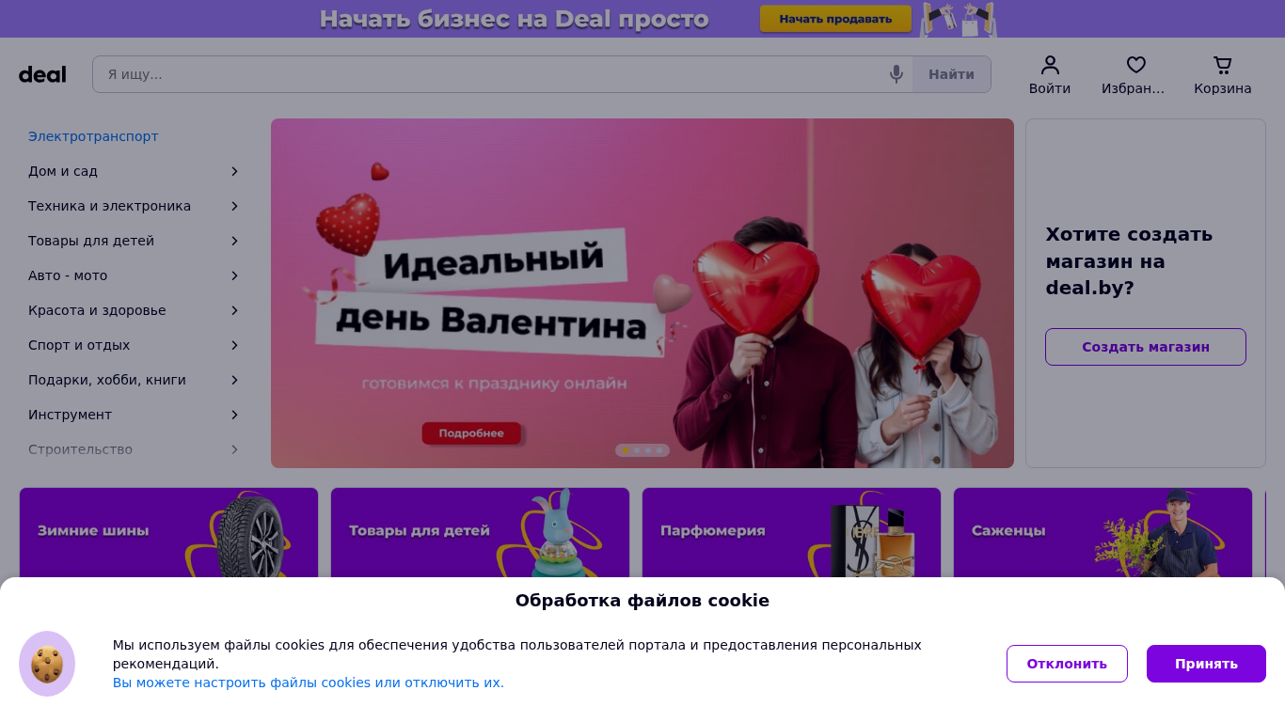Click Начать продавать yellow button
This screenshot has width=1285, height=722.
point(835,19)
